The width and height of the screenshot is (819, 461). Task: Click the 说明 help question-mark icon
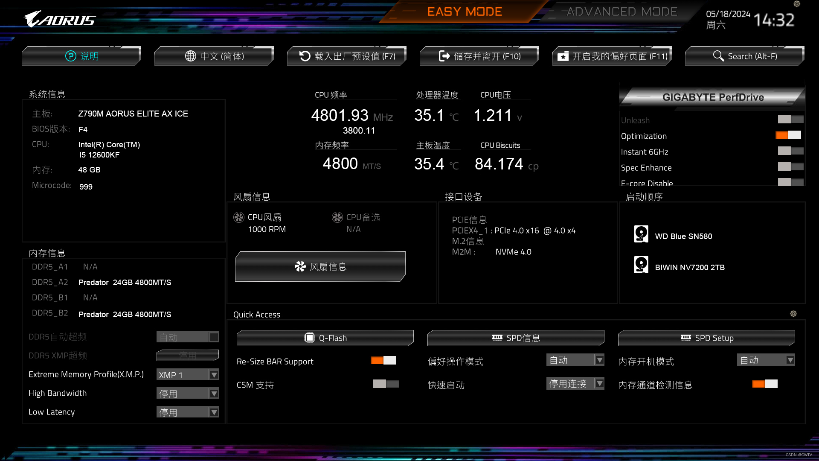(70, 56)
